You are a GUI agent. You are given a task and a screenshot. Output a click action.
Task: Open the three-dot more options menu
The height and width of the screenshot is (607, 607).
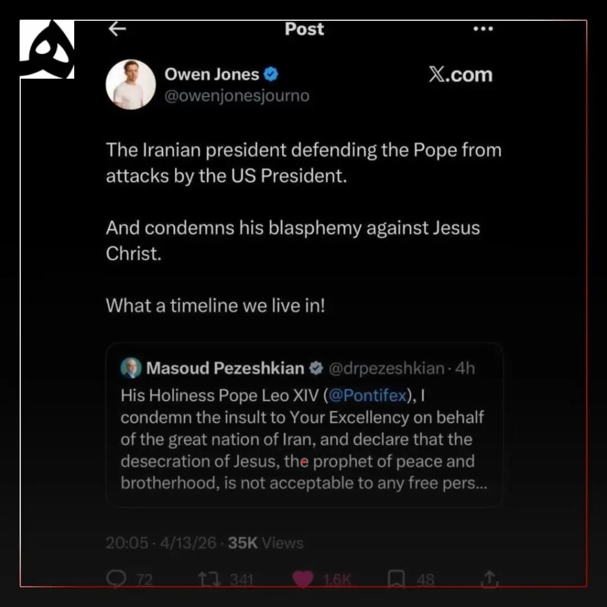point(483,30)
